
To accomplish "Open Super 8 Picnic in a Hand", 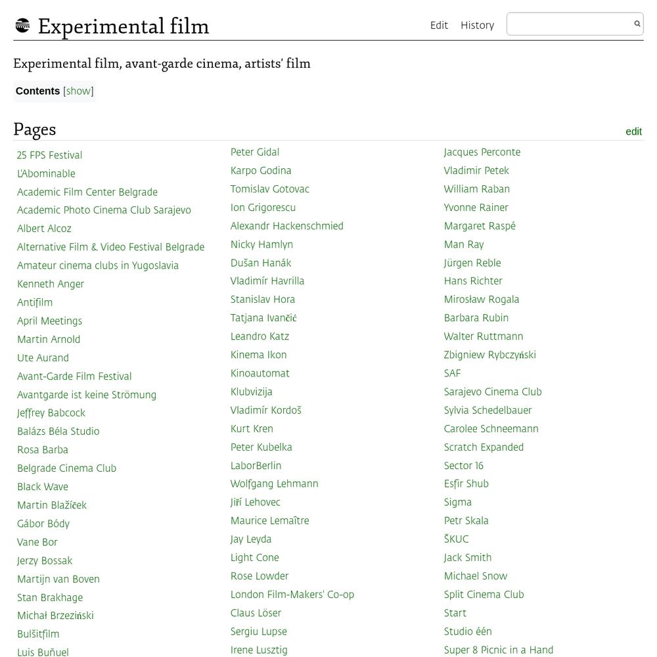I will [x=499, y=650].
